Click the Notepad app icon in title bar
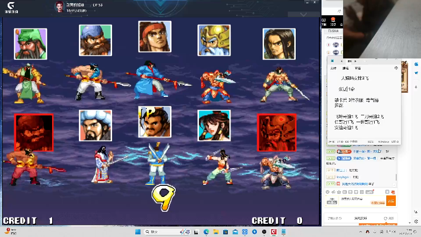The width and height of the screenshot is (421, 237). 333,61
